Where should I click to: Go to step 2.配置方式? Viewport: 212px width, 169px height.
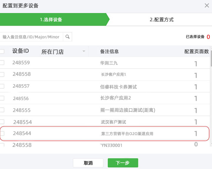[x=161, y=20]
